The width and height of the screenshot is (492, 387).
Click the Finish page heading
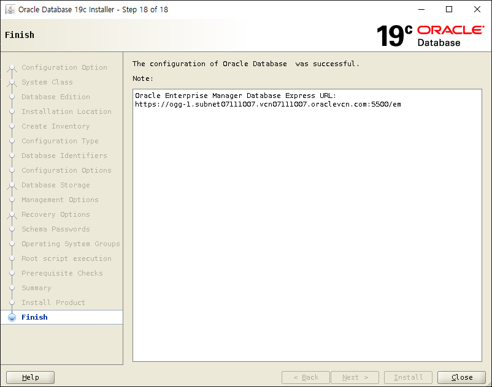coord(20,35)
